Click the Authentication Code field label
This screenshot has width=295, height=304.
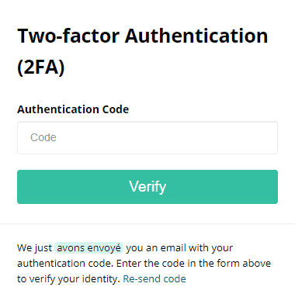[73, 109]
